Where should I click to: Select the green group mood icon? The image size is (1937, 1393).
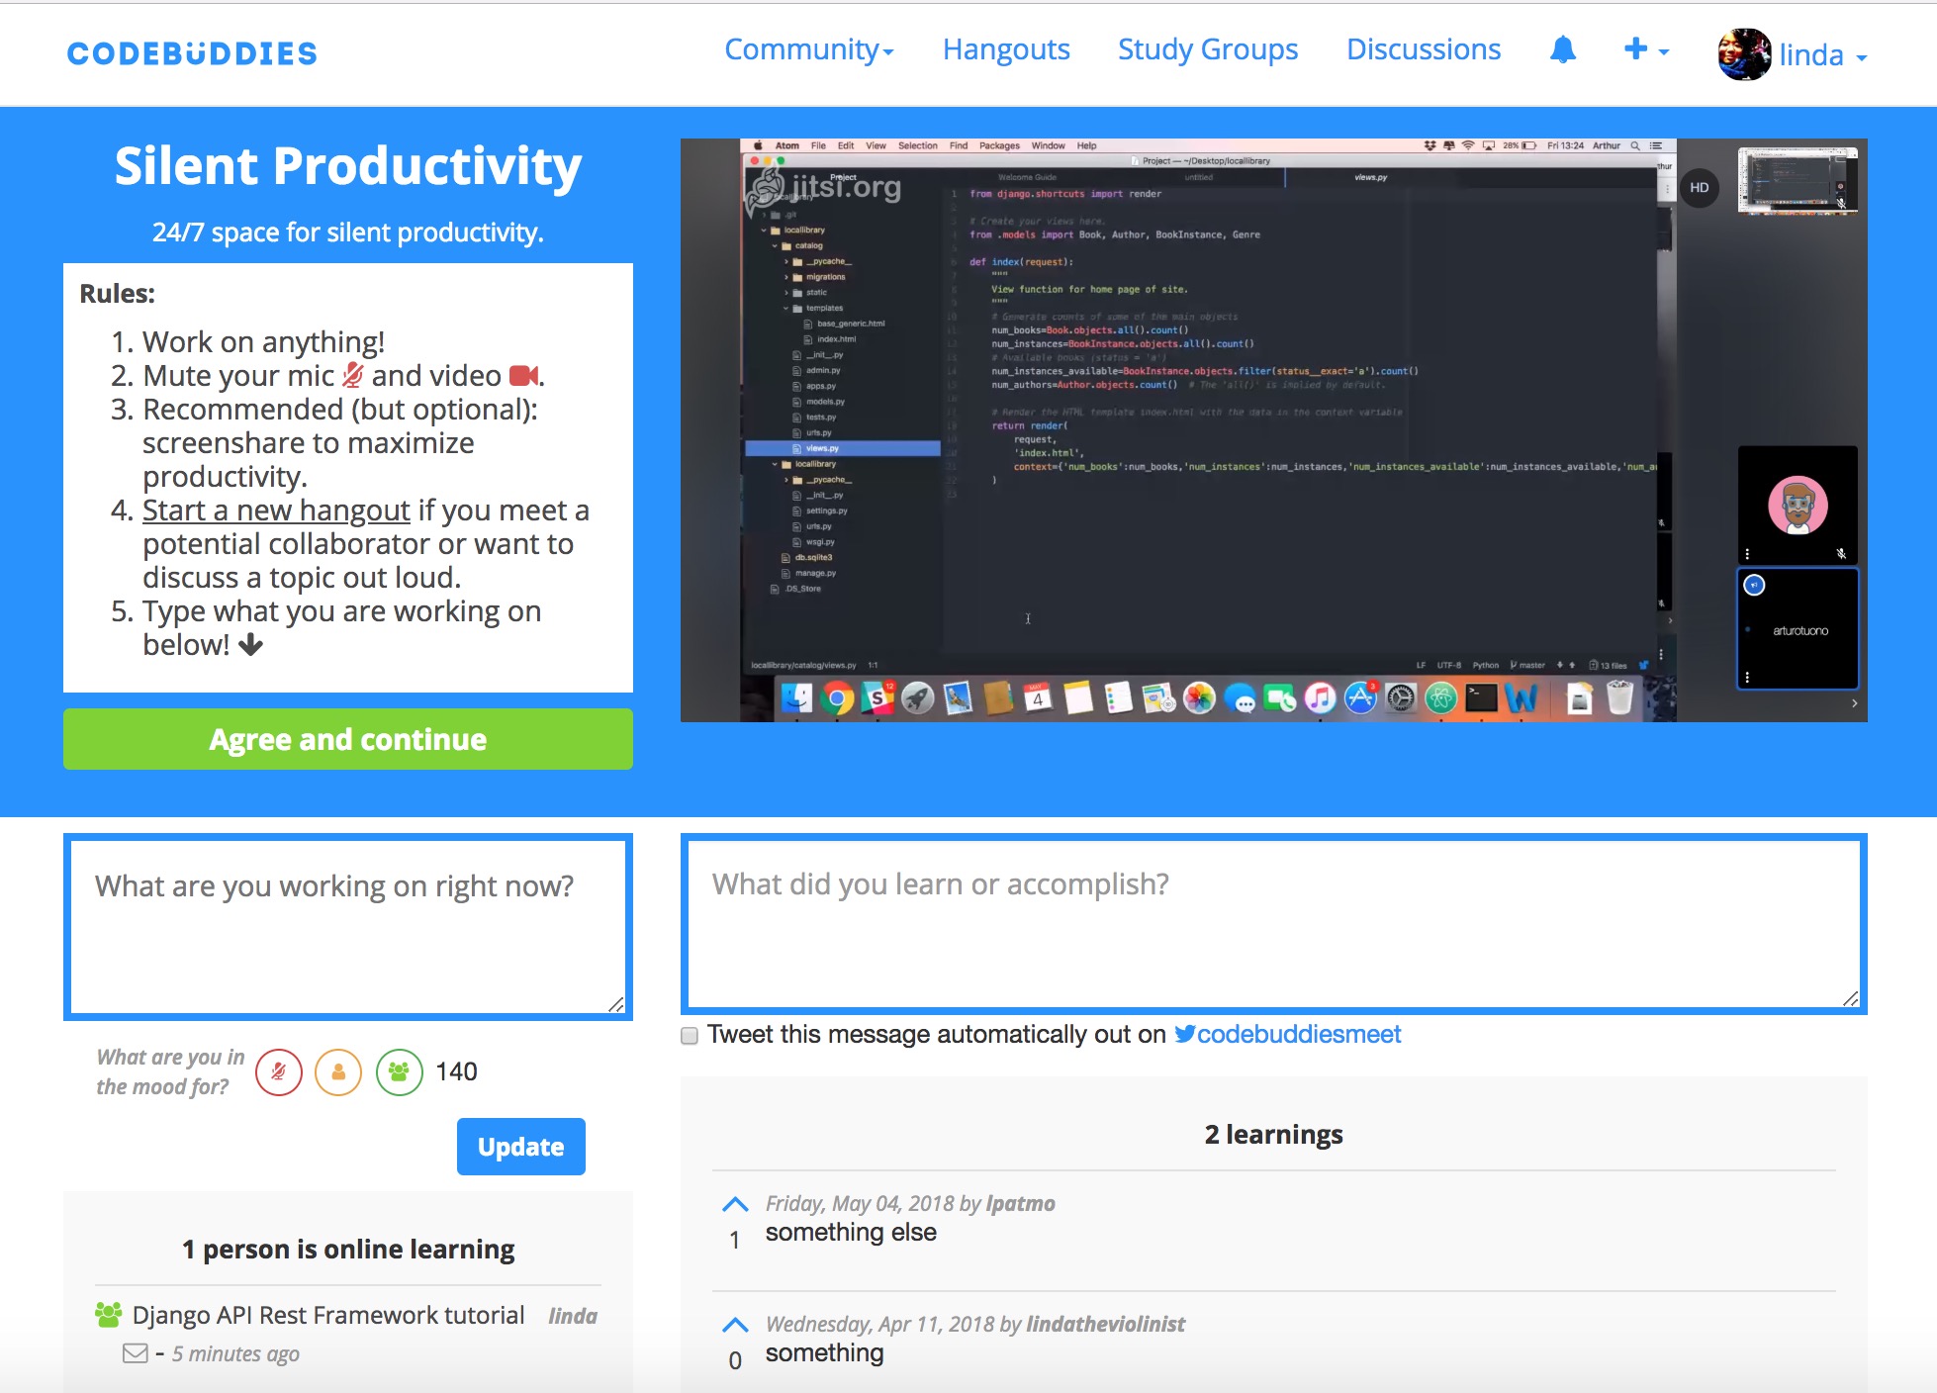coord(399,1071)
